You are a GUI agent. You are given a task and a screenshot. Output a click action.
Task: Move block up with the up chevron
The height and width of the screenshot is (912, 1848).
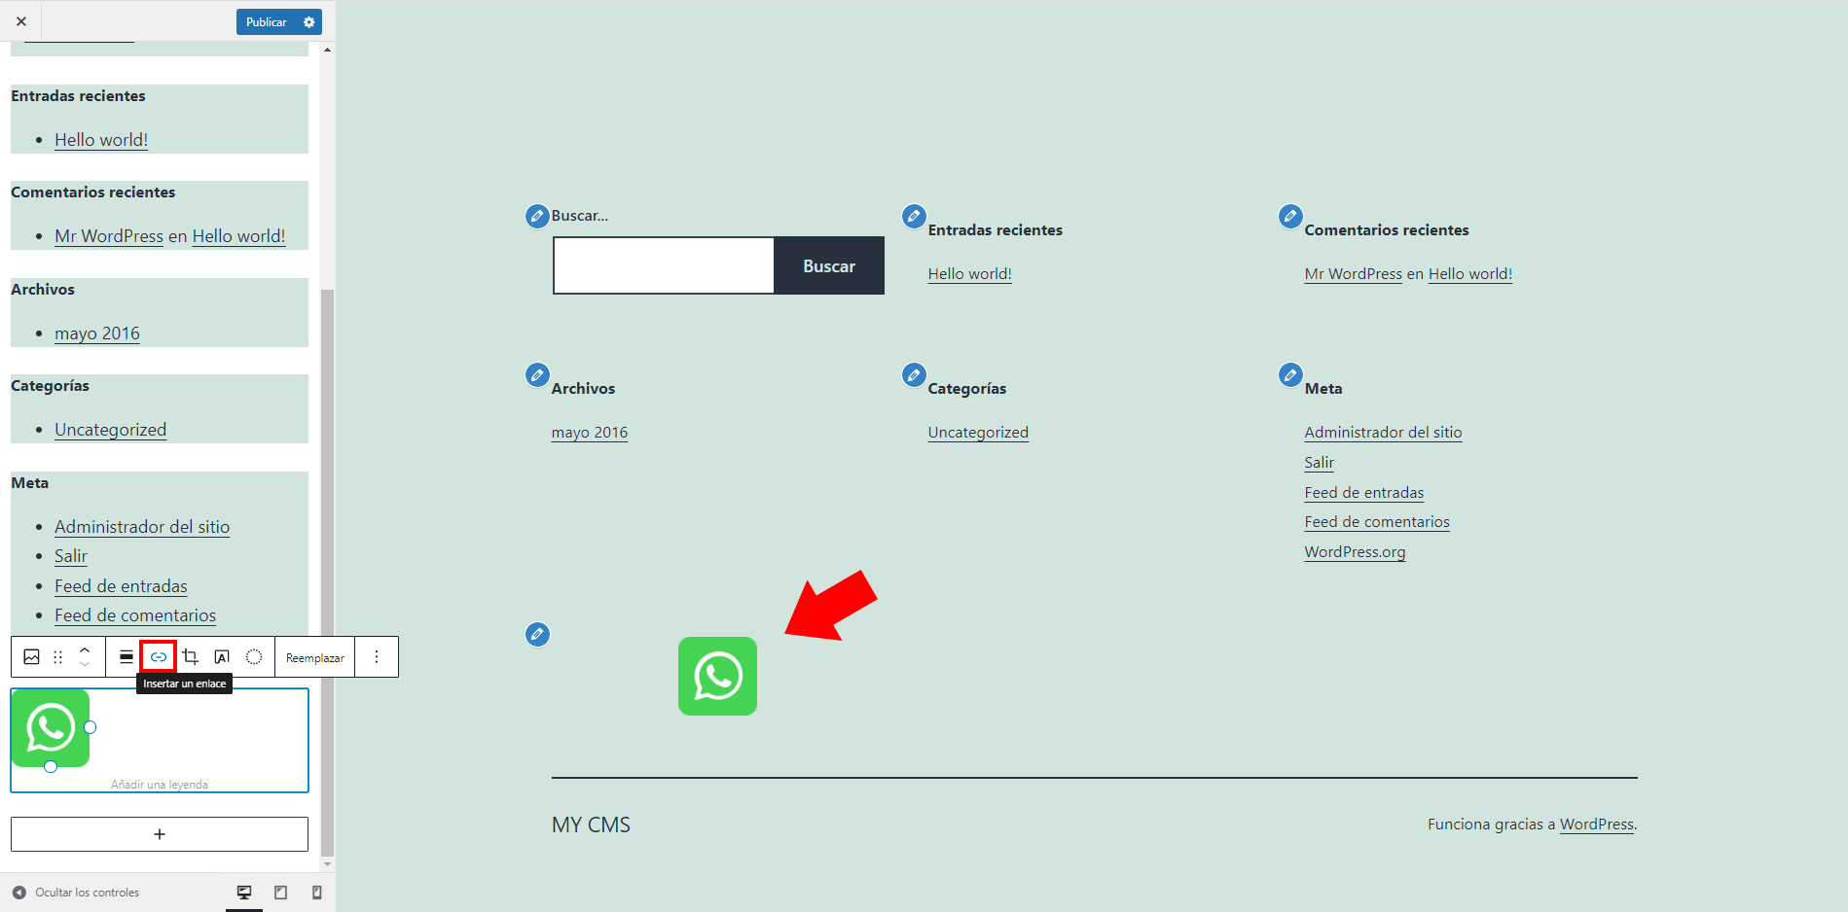pos(85,649)
